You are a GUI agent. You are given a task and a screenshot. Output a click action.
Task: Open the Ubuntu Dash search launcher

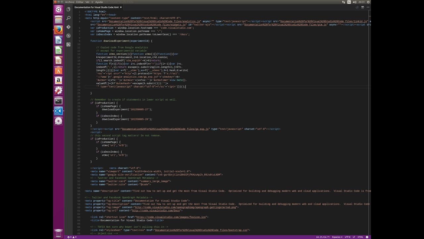pyautogui.click(x=58, y=10)
